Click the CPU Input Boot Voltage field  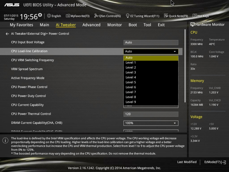pyautogui.click(x=151, y=42)
